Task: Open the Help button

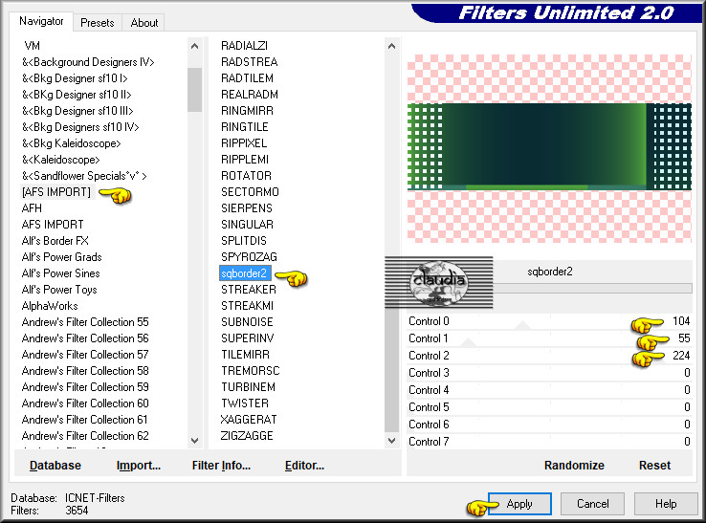Action: pos(666,504)
